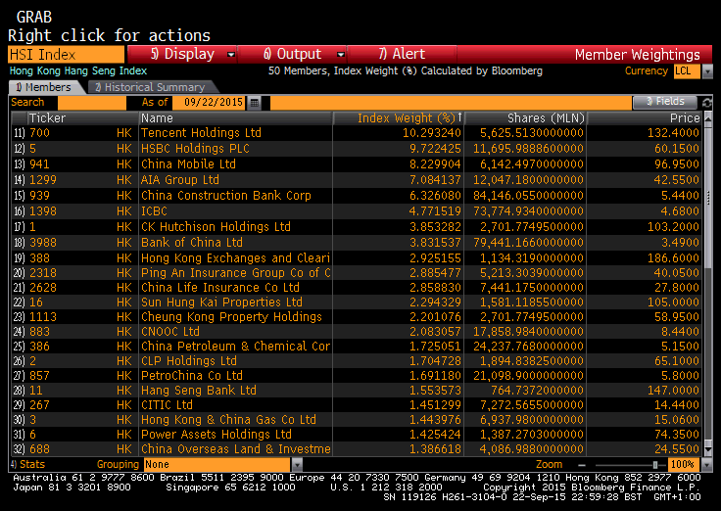Open the calendar icon beside the As of date

tap(254, 103)
